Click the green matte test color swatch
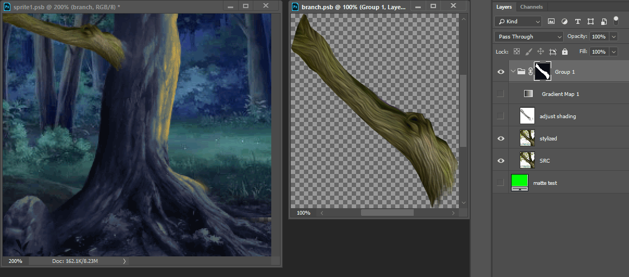629x277 pixels. [x=520, y=181]
